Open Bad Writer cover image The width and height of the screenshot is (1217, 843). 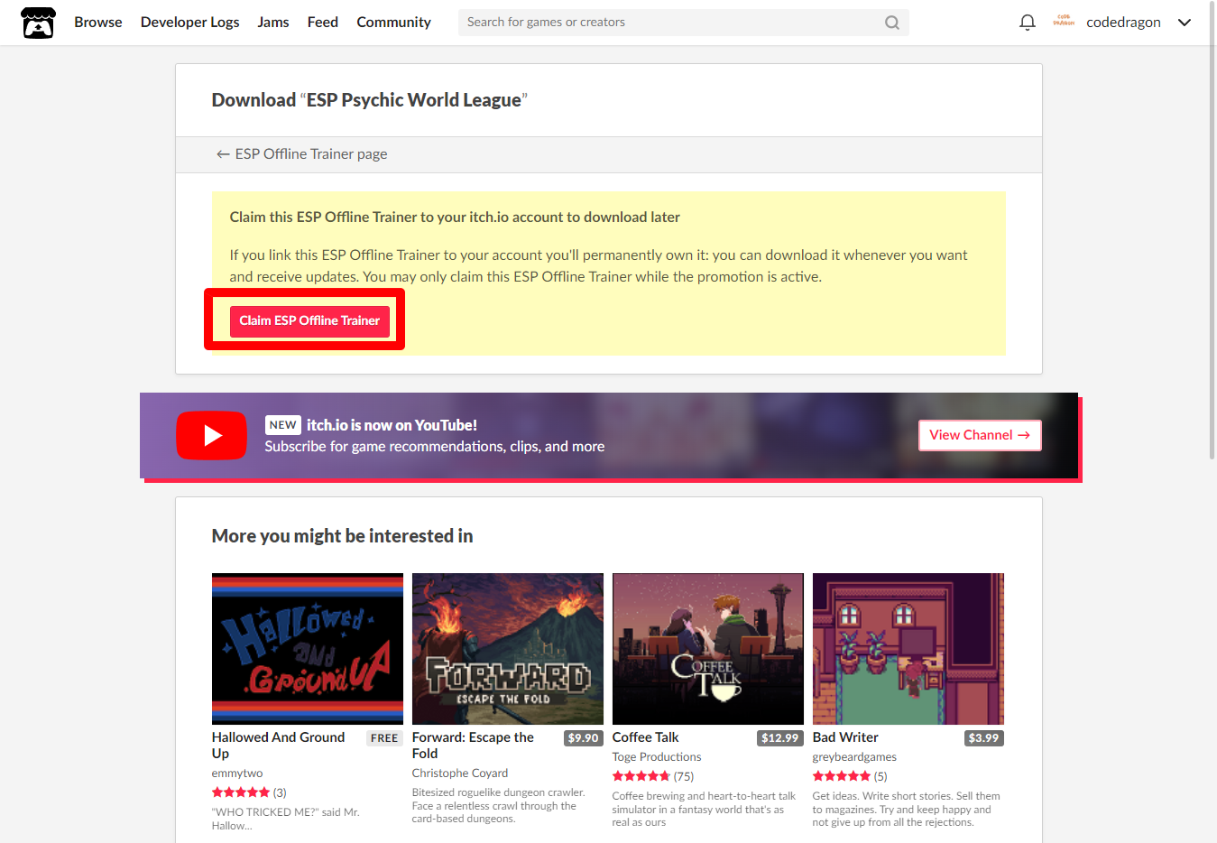pos(908,649)
